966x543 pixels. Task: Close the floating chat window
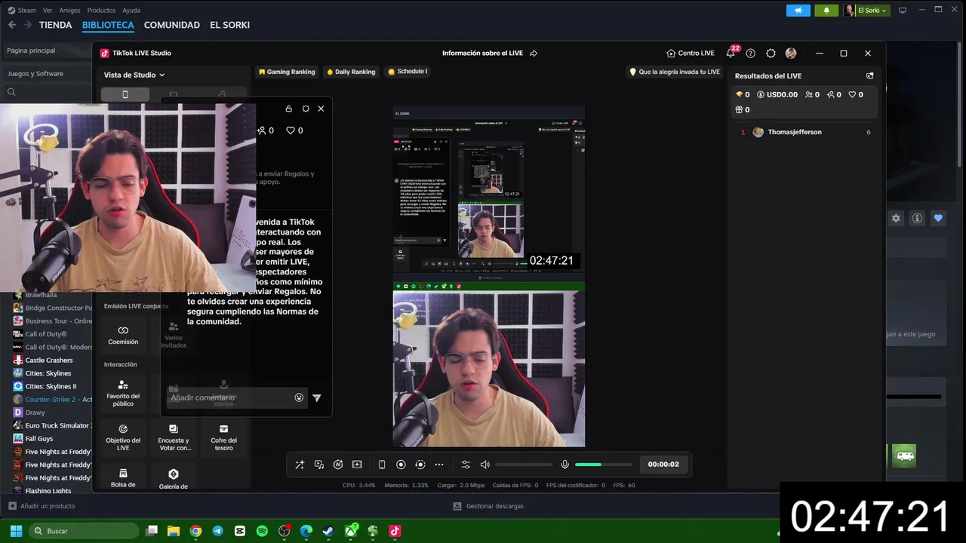pos(321,109)
